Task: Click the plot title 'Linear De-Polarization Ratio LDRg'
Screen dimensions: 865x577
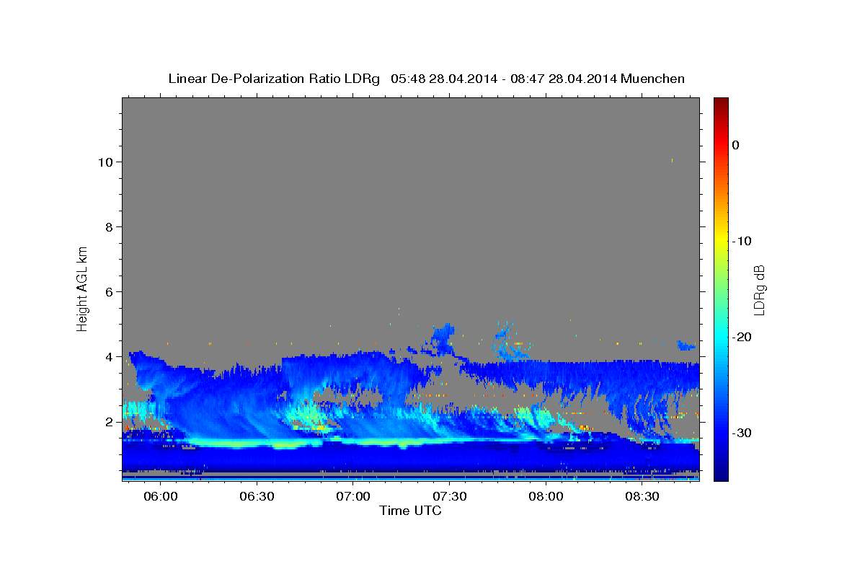Action: click(273, 79)
